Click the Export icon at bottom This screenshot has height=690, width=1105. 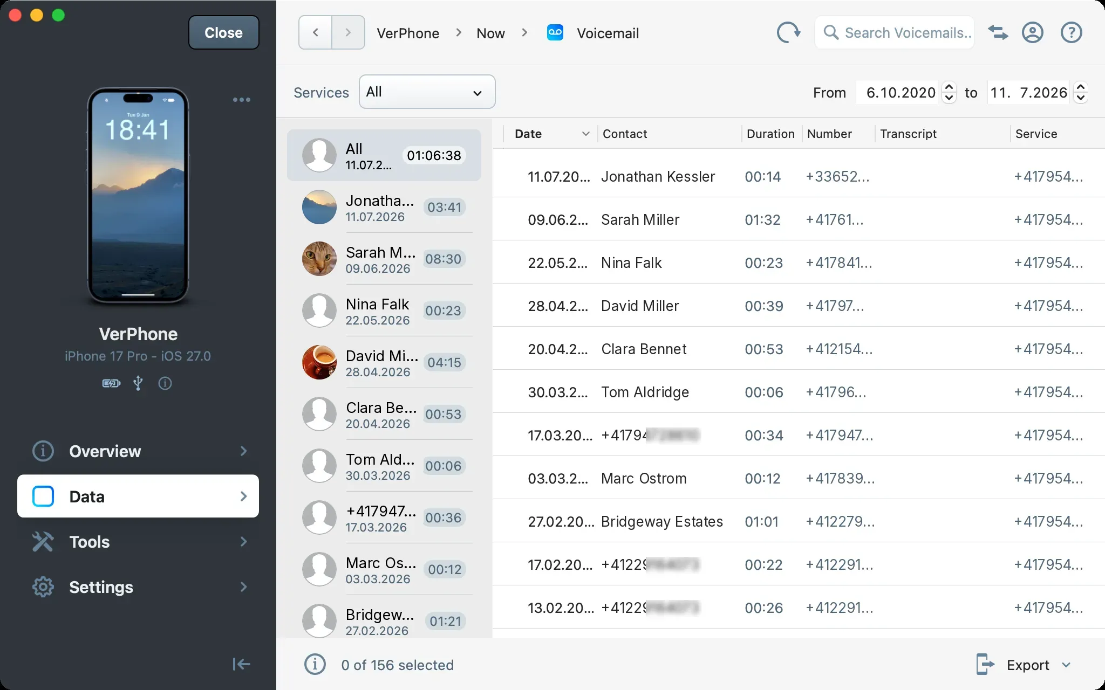(985, 665)
